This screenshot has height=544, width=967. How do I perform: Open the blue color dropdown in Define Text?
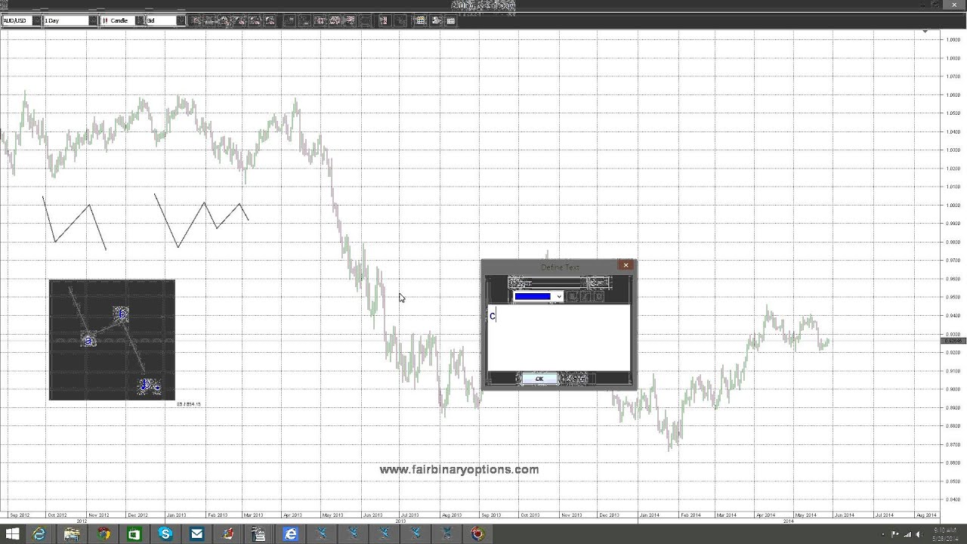pyautogui.click(x=538, y=296)
